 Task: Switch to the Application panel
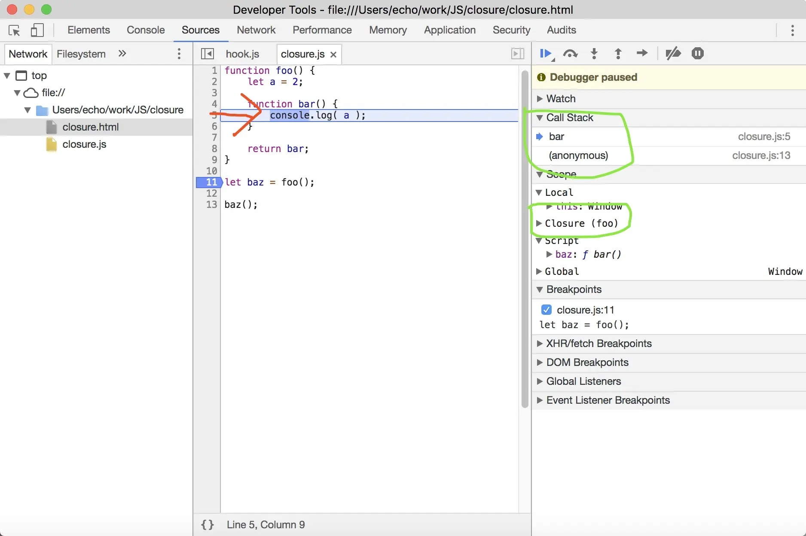point(450,30)
